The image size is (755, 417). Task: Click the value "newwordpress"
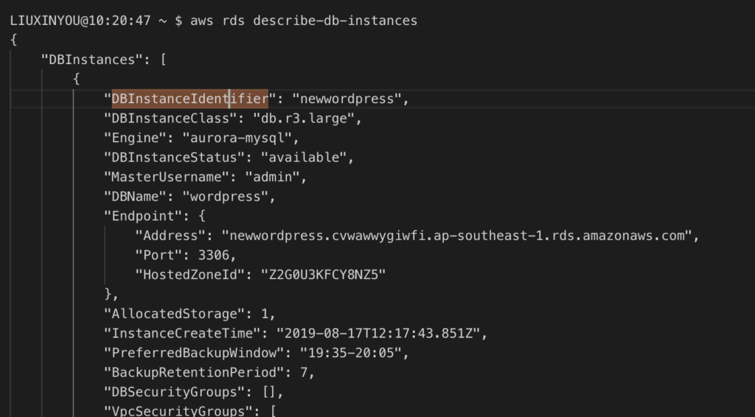(x=347, y=99)
